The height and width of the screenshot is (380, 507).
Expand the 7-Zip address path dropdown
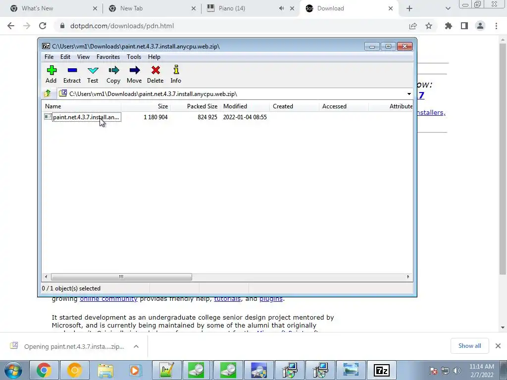(x=409, y=94)
